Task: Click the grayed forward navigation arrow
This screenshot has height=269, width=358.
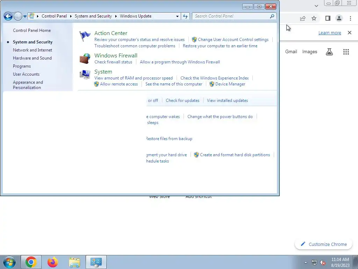Action: [18, 16]
